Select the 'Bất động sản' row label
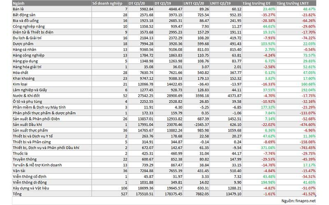The height and width of the screenshot is (205, 329). click(24, 14)
